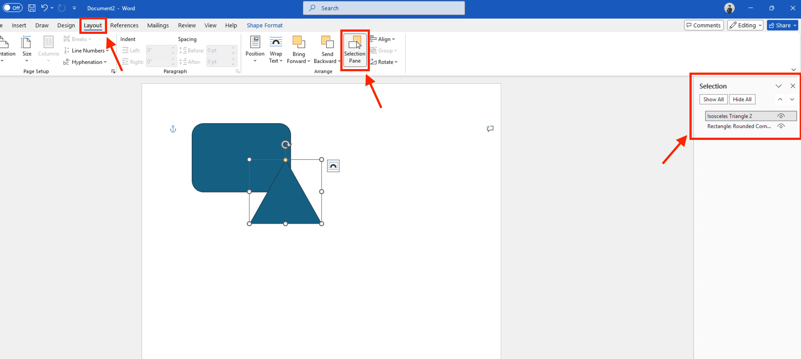Open Wrap Text options
Image resolution: width=801 pixels, height=359 pixels.
(276, 48)
